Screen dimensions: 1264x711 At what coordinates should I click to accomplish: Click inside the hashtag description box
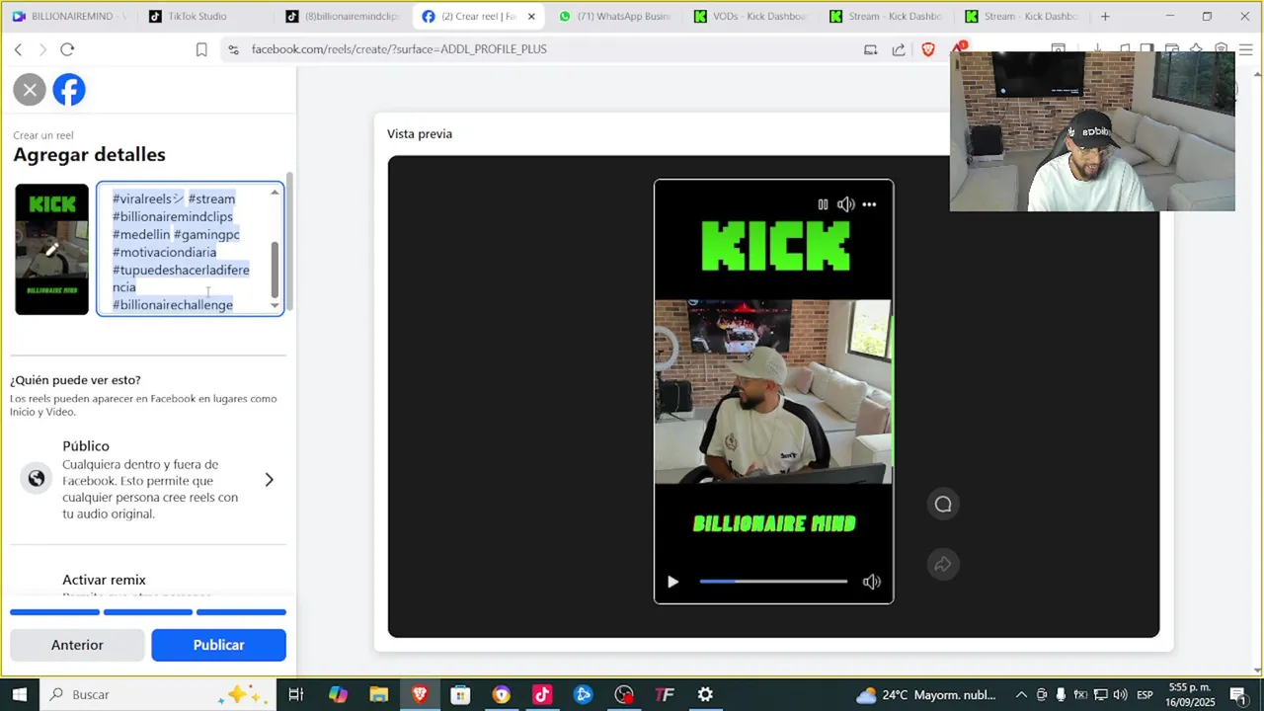coord(190,249)
